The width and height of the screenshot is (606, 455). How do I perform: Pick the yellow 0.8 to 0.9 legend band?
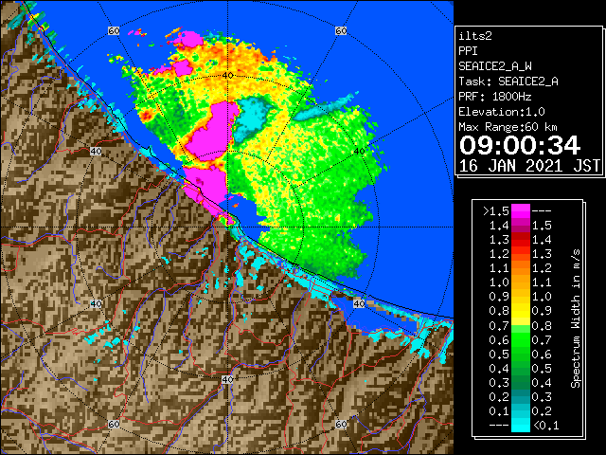coord(521,311)
